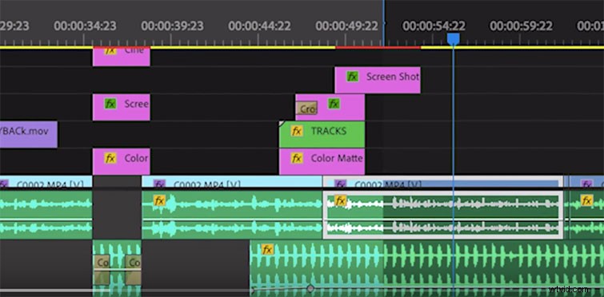This screenshot has width=604, height=297.
Task: Click the green fx badge on Screen Shot clip
Action: pos(352,77)
